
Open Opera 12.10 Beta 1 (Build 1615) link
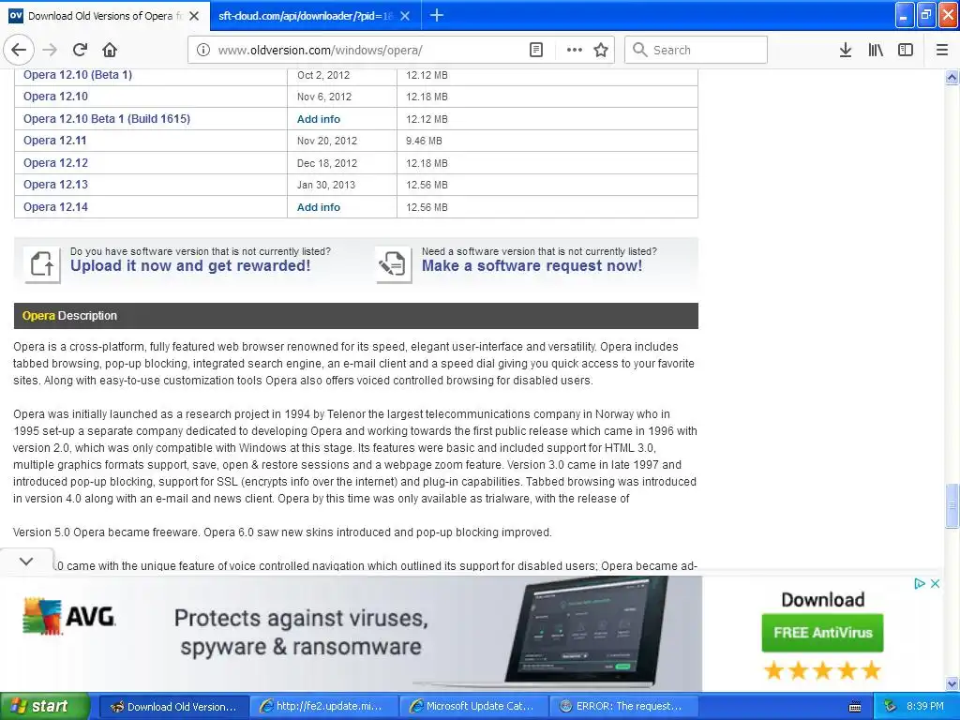[x=107, y=119]
